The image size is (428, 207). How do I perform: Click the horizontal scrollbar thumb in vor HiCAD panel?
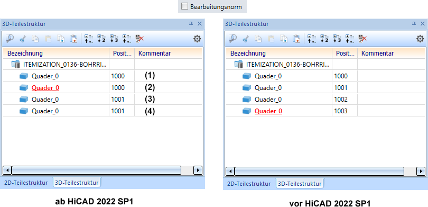(x=319, y=171)
